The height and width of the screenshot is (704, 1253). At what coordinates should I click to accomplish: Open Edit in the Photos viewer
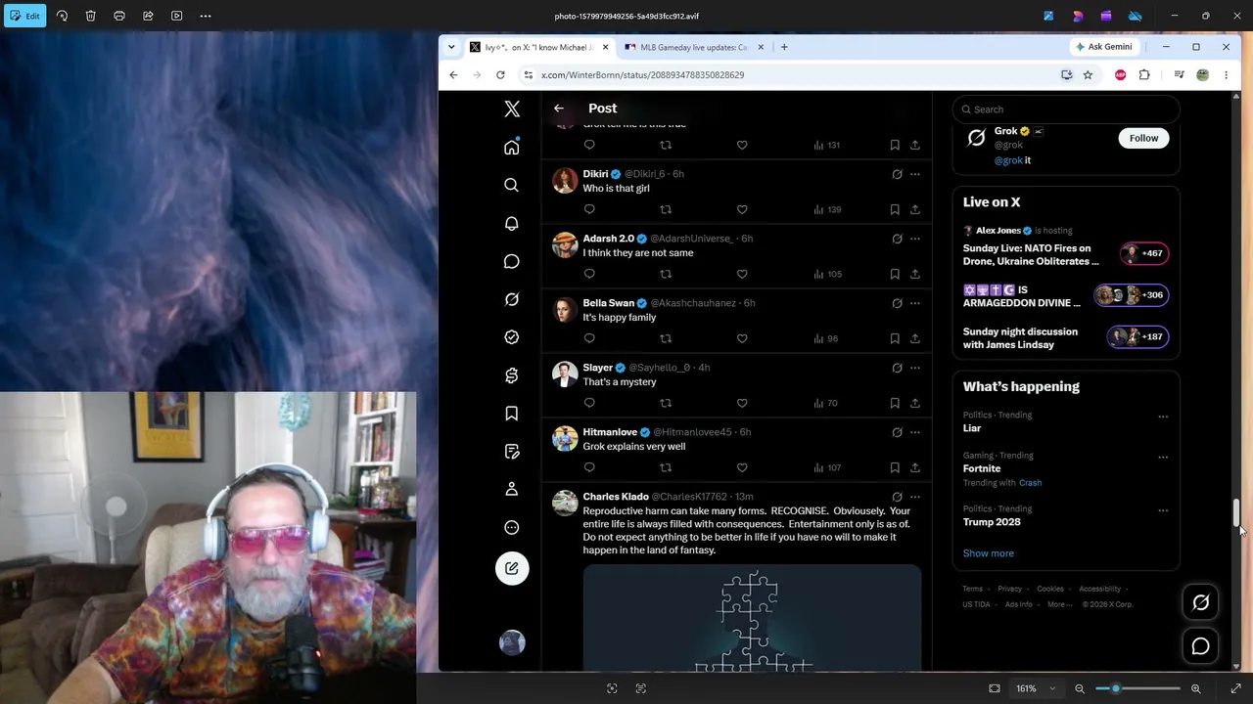(x=23, y=16)
